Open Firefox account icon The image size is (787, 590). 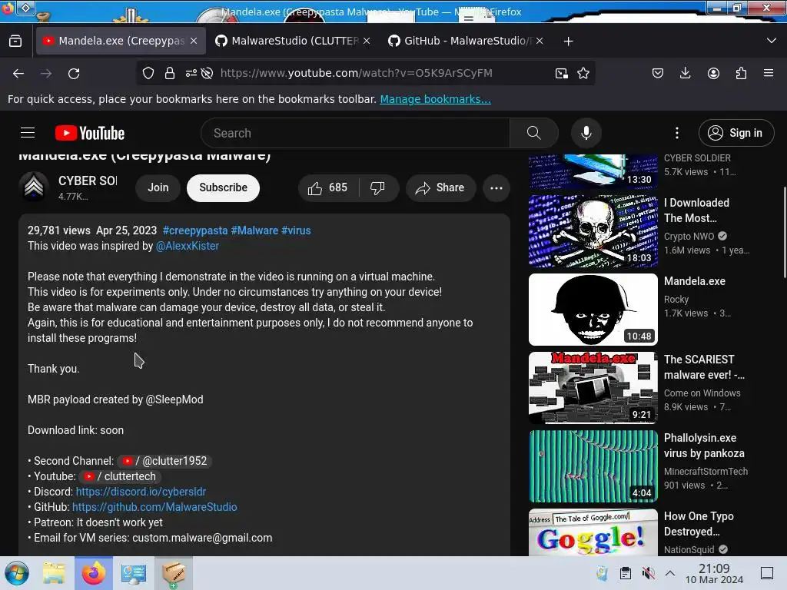(x=713, y=73)
